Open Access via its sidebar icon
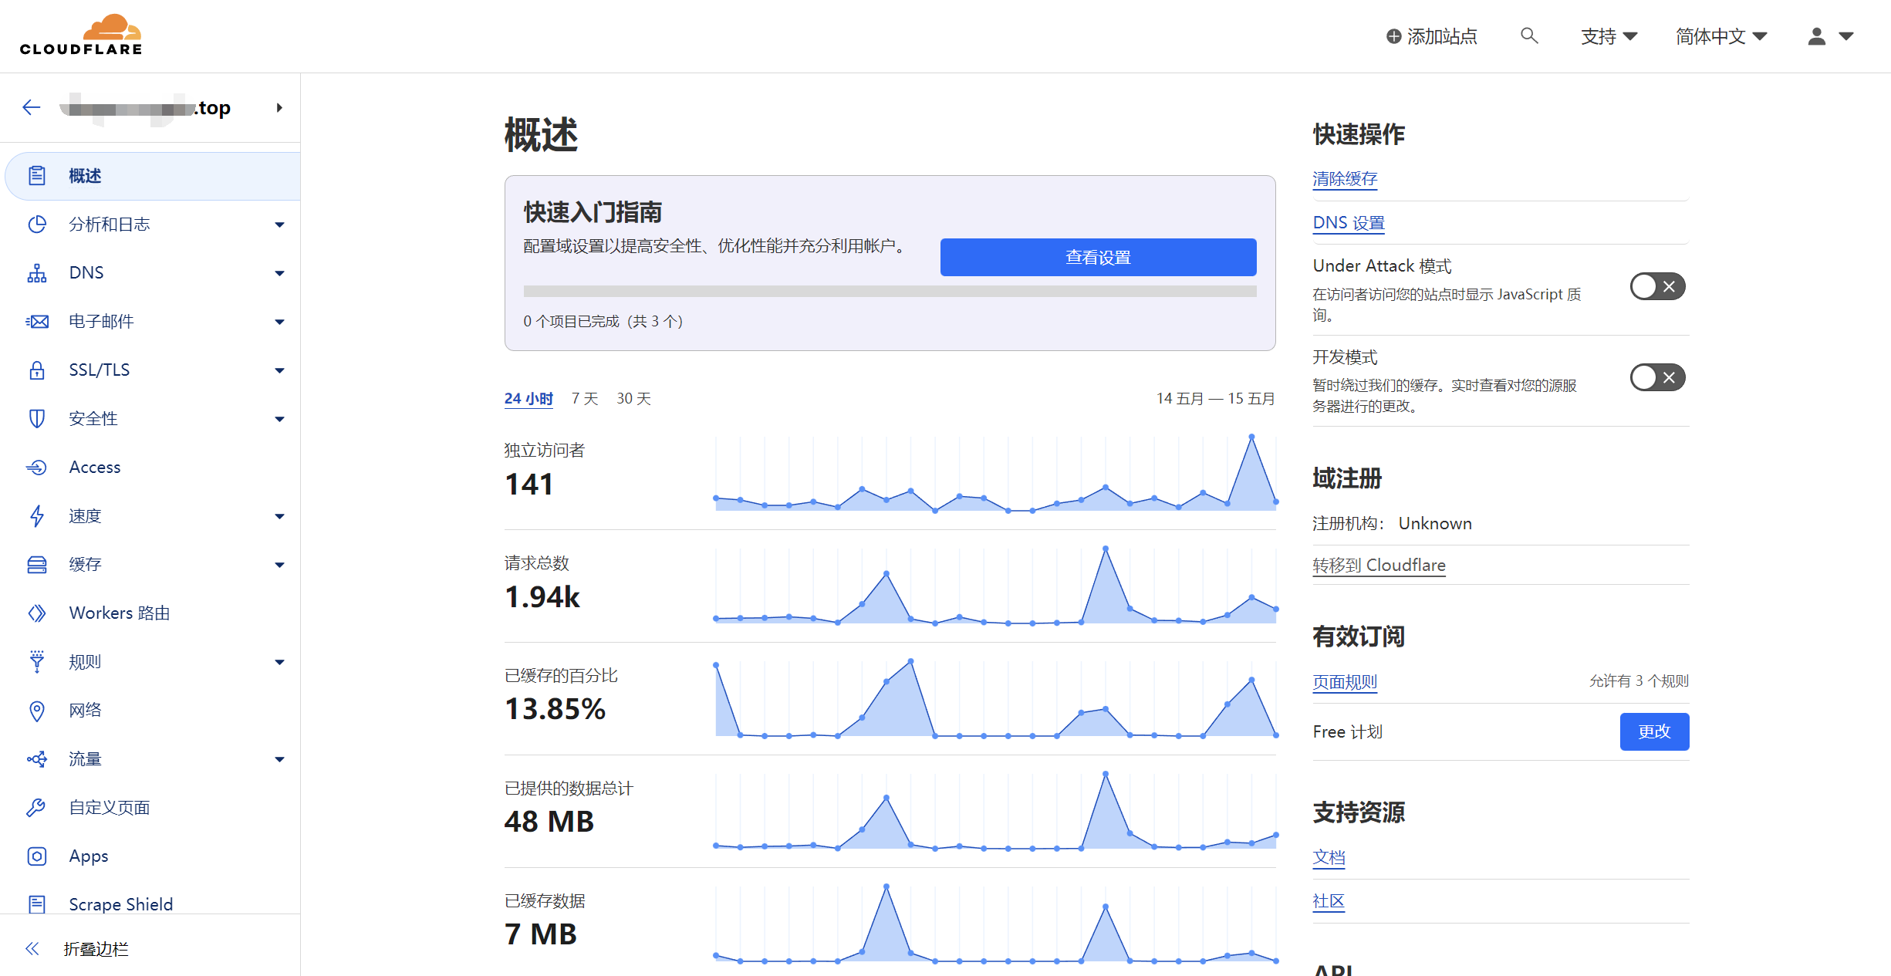 coord(36,467)
